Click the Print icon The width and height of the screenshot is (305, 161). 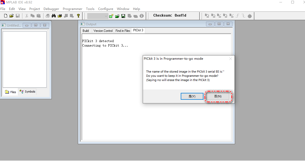[x=48, y=16]
